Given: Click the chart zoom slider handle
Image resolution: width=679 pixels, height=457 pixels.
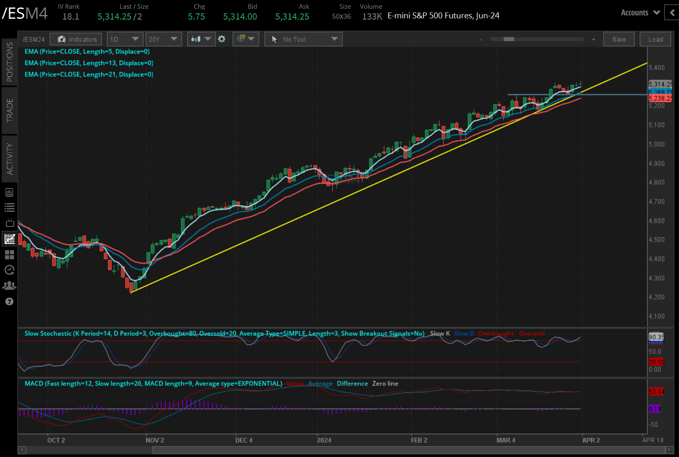Looking at the screenshot, I should tap(509, 39).
